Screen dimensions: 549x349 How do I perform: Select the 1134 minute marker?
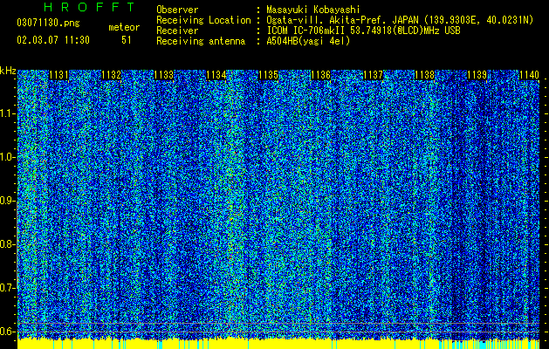coord(216,75)
